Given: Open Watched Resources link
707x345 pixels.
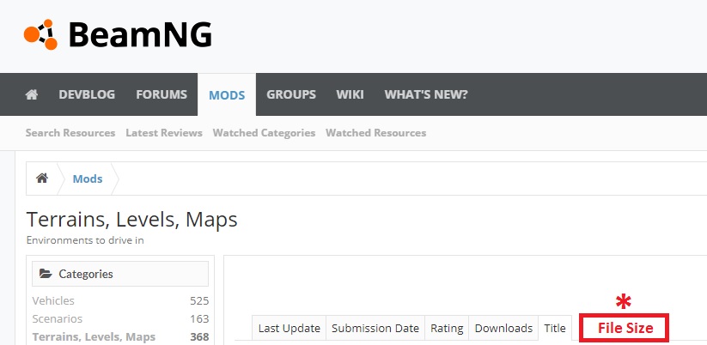Looking at the screenshot, I should pyautogui.click(x=376, y=133).
